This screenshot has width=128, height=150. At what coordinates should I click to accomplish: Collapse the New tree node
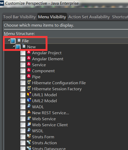[13, 46]
